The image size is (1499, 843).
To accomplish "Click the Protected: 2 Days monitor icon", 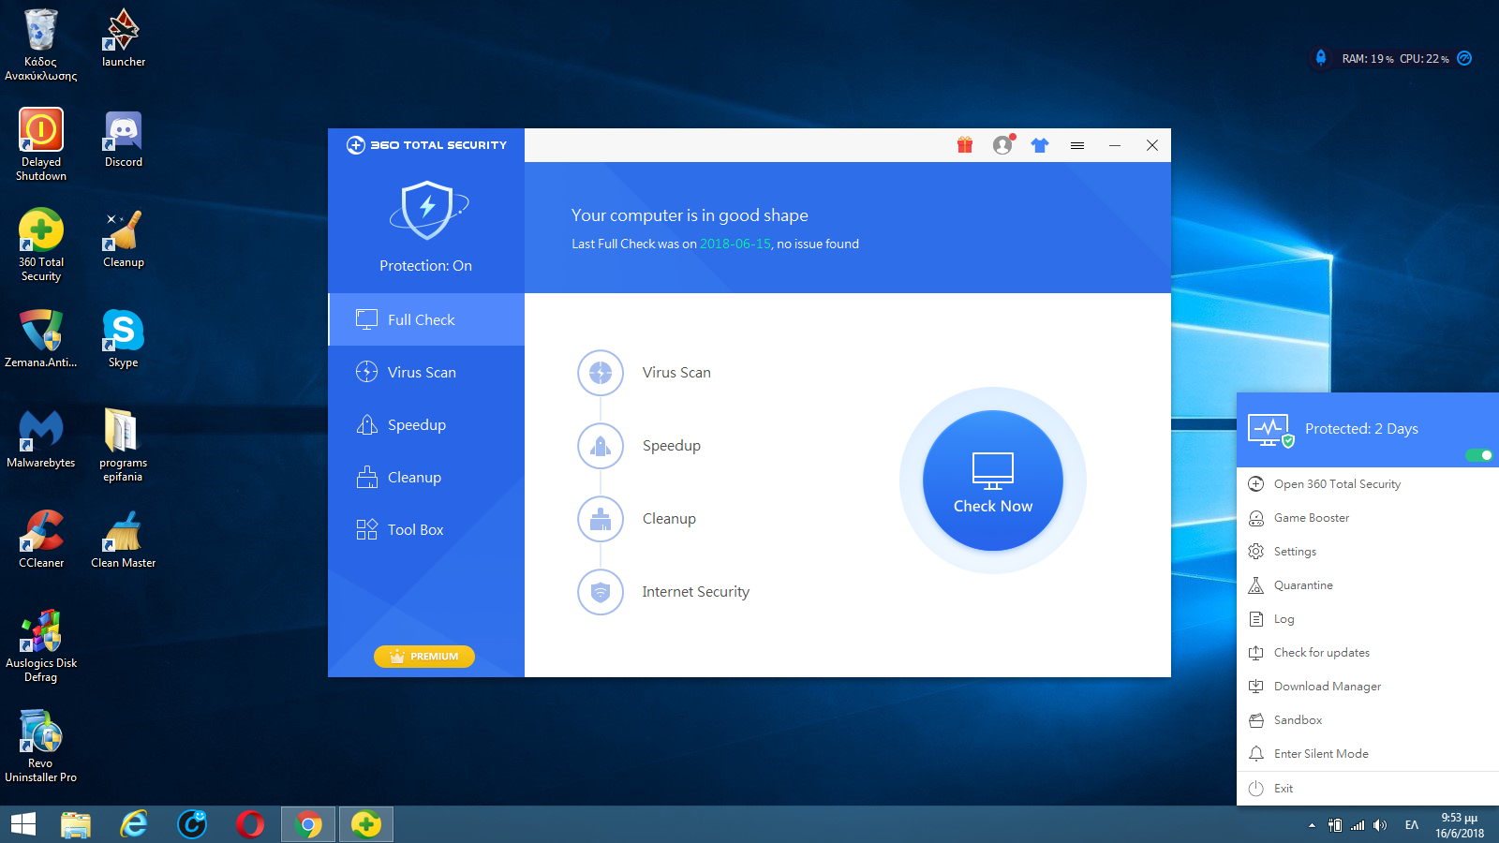I will pyautogui.click(x=1270, y=430).
